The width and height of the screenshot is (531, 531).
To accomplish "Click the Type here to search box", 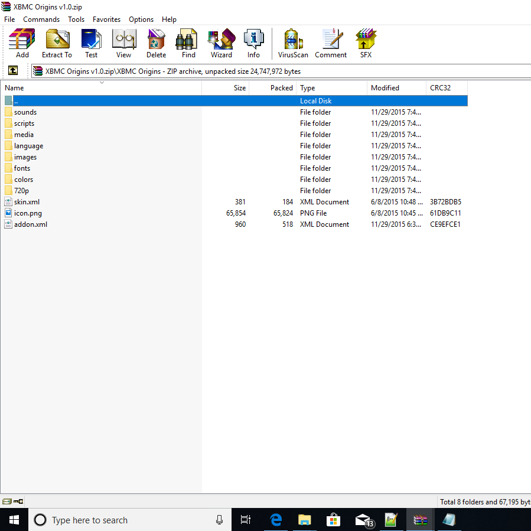I will coord(130,520).
